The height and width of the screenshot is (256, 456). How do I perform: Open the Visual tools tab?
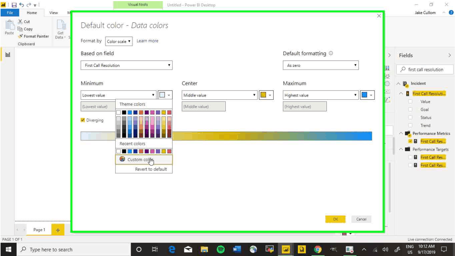tap(138, 5)
